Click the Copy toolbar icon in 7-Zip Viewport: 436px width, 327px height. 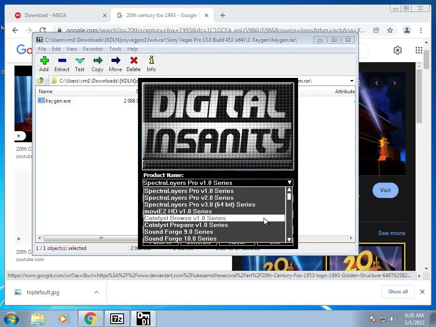tap(98, 64)
